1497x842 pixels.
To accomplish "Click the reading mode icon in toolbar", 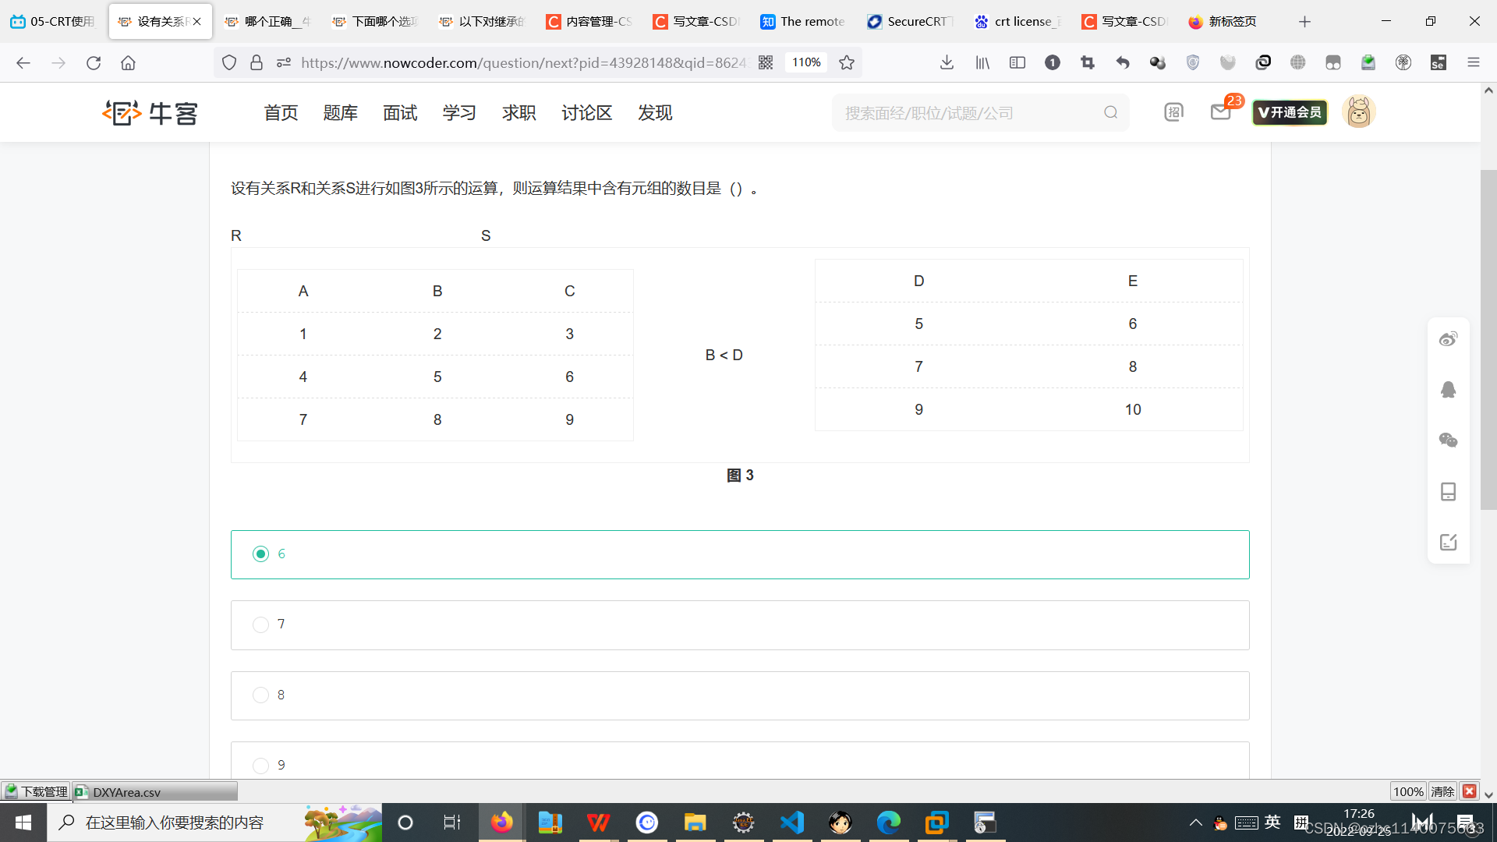I will [x=1017, y=62].
